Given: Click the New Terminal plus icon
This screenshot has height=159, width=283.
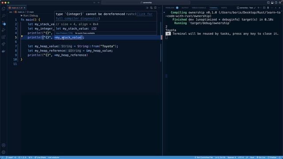Looking at the screenshot, I should point(258,8).
